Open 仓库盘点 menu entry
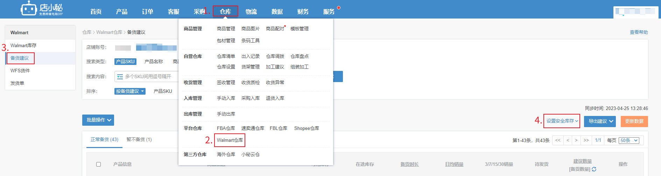Screen dimensions: 661x176 click(299, 56)
